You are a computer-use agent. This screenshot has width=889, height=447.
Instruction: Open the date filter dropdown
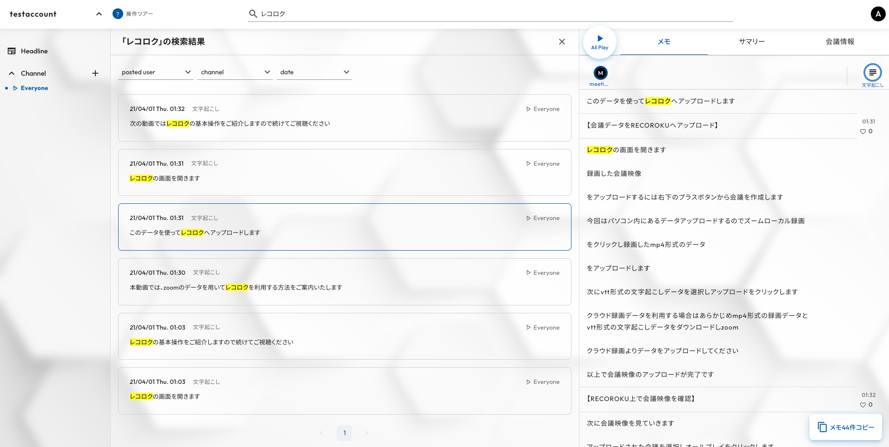(x=314, y=72)
